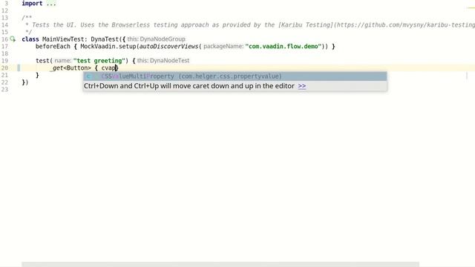Click the Karibu Testing GitHub URL in the comment

pyautogui.click(x=406, y=24)
